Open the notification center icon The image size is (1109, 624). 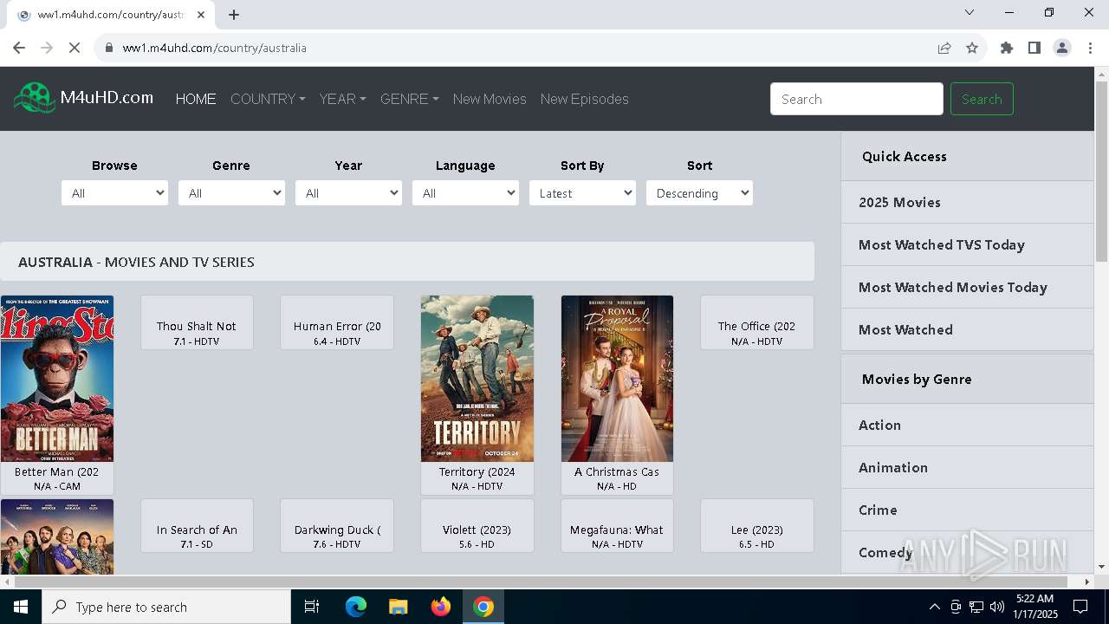tap(1080, 607)
